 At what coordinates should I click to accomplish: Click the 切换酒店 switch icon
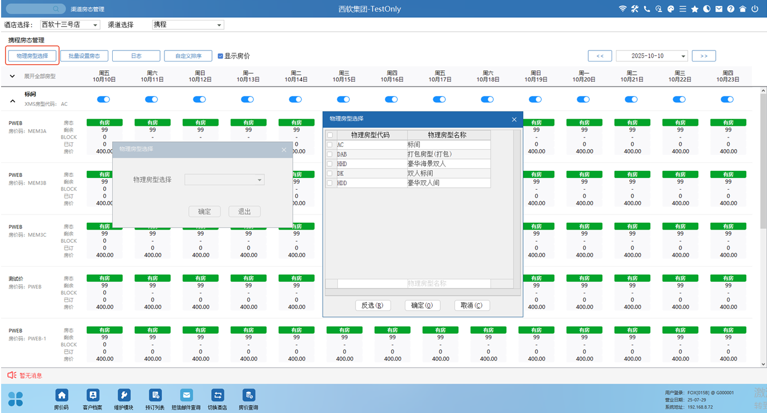[x=217, y=395]
